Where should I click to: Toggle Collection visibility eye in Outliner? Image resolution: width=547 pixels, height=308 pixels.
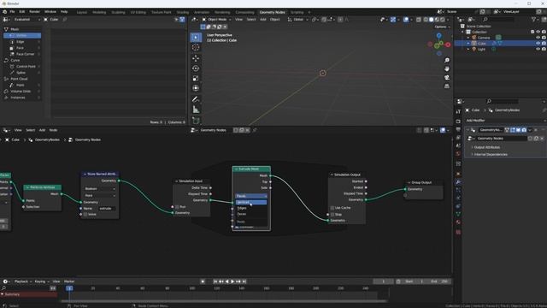[538, 32]
